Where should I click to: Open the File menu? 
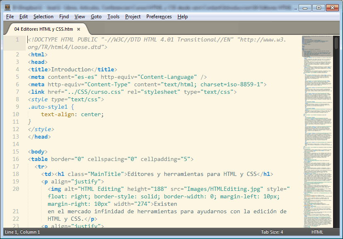pyautogui.click(x=10, y=17)
